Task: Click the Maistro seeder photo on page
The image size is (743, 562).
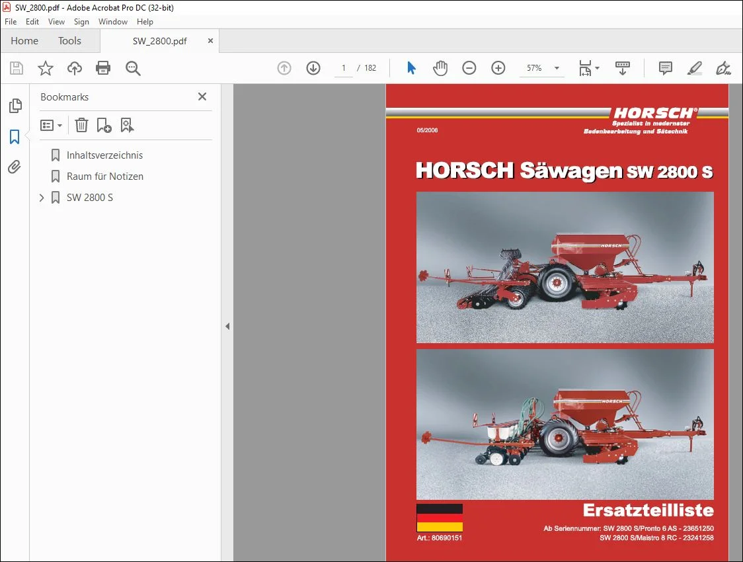Action: point(565,424)
